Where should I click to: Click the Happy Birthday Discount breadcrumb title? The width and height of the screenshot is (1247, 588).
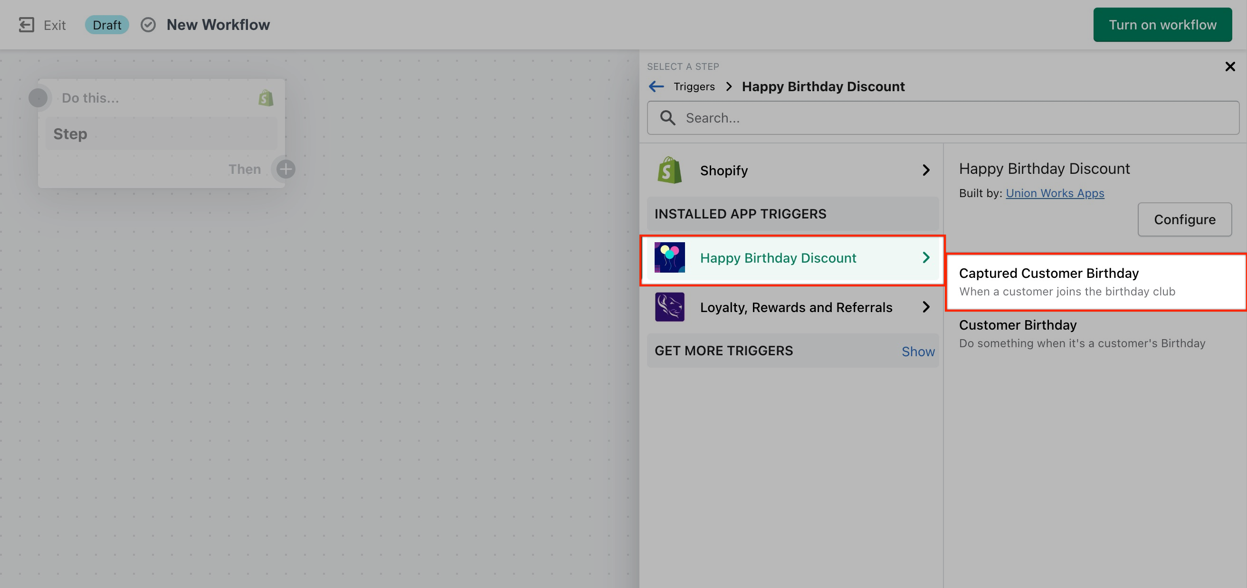click(x=823, y=86)
